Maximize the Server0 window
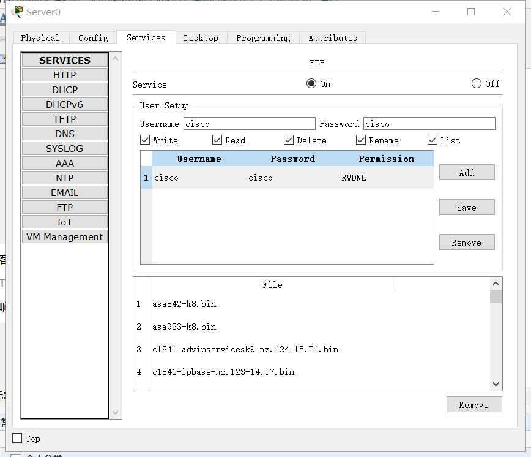The width and height of the screenshot is (531, 457). (x=470, y=12)
